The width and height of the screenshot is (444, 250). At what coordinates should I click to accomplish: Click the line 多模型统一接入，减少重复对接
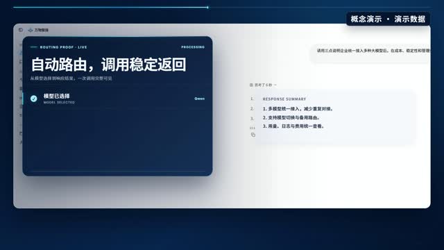pos(298,109)
